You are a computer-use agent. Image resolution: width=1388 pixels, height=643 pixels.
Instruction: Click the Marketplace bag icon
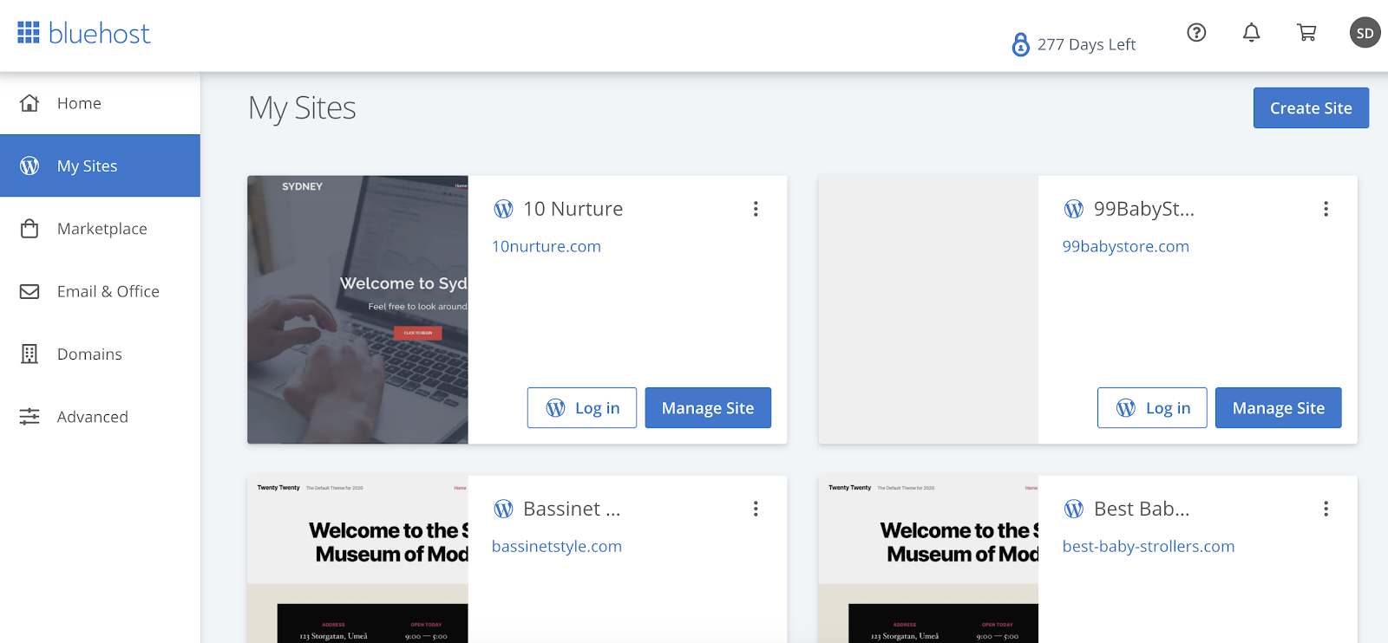coord(29,229)
